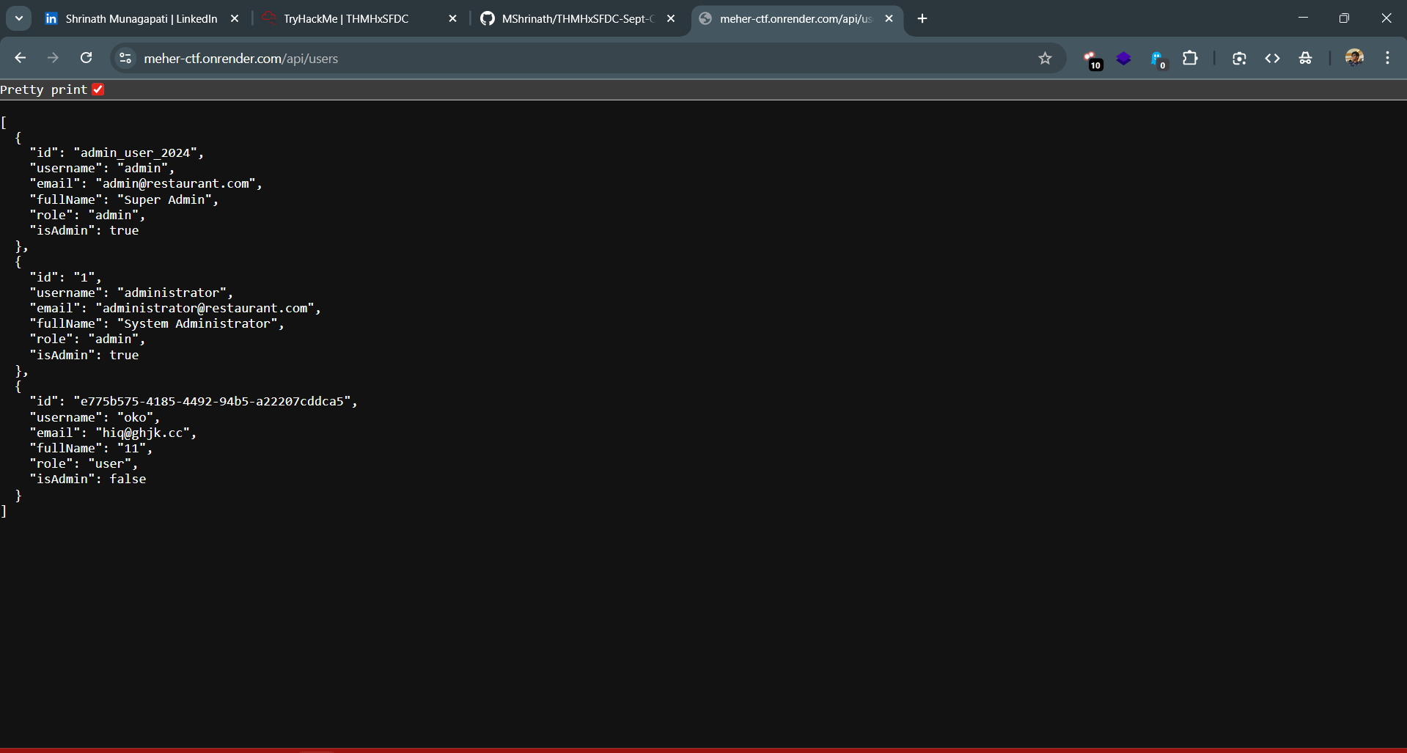
Task: Switch to the LinkedIn Shrinath Munagapati tab
Action: point(139,19)
